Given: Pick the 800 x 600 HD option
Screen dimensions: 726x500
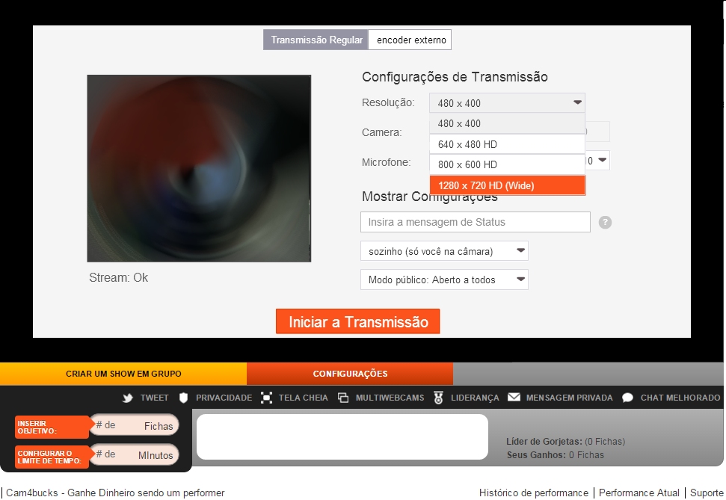Looking at the screenshot, I should coord(507,164).
